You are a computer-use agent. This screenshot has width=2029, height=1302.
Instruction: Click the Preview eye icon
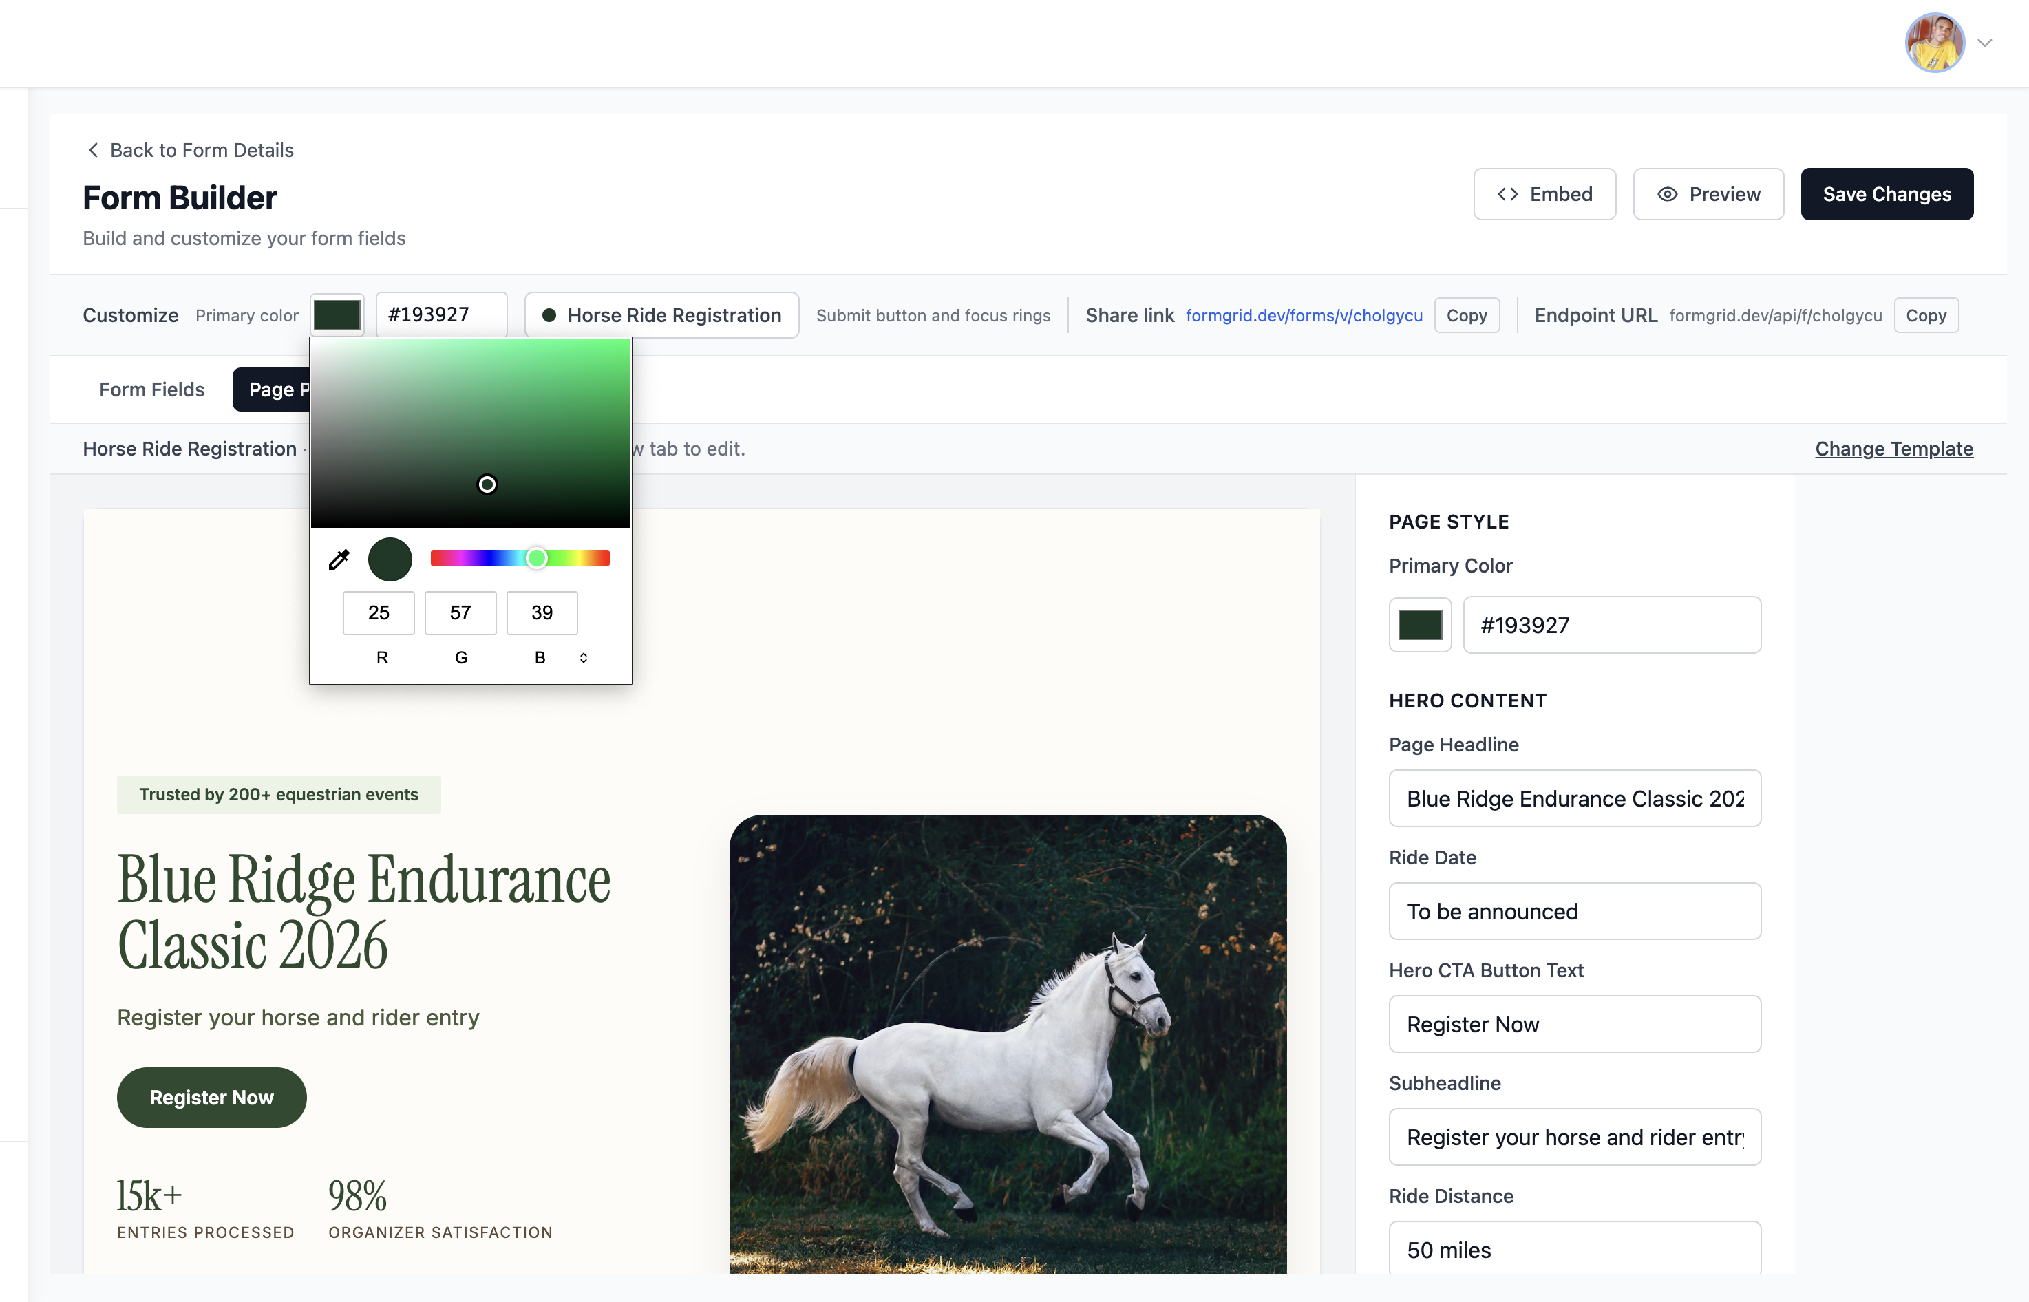click(1667, 195)
